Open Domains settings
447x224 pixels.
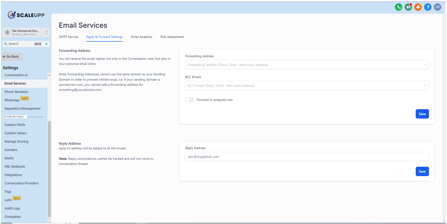(x=11, y=150)
